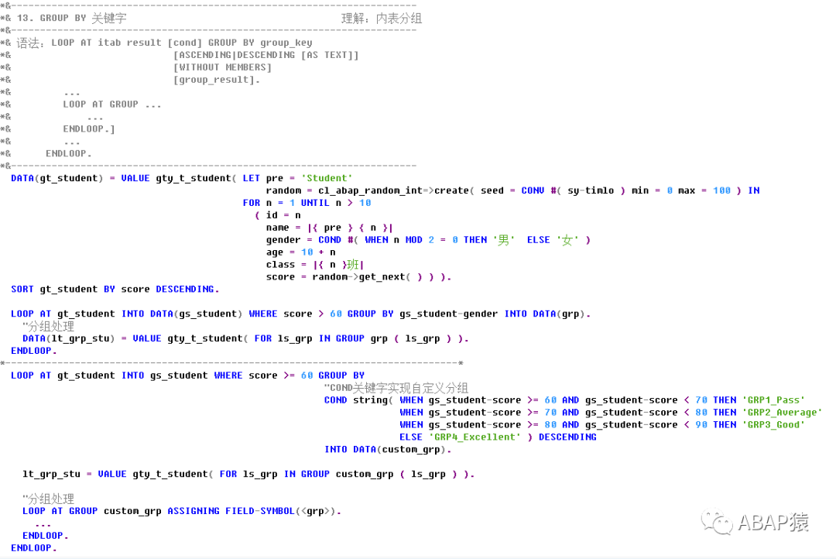Select the '语法：' label in the comment
This screenshot has height=559, width=836.
[30, 43]
